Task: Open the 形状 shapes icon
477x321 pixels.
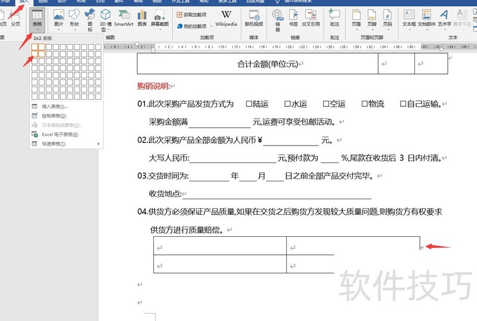Action: (74, 15)
